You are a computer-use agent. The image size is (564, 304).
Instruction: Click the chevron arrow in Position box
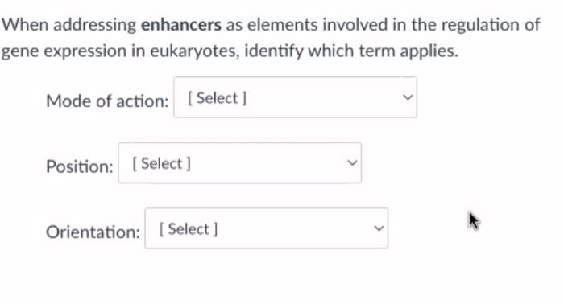coord(352,163)
